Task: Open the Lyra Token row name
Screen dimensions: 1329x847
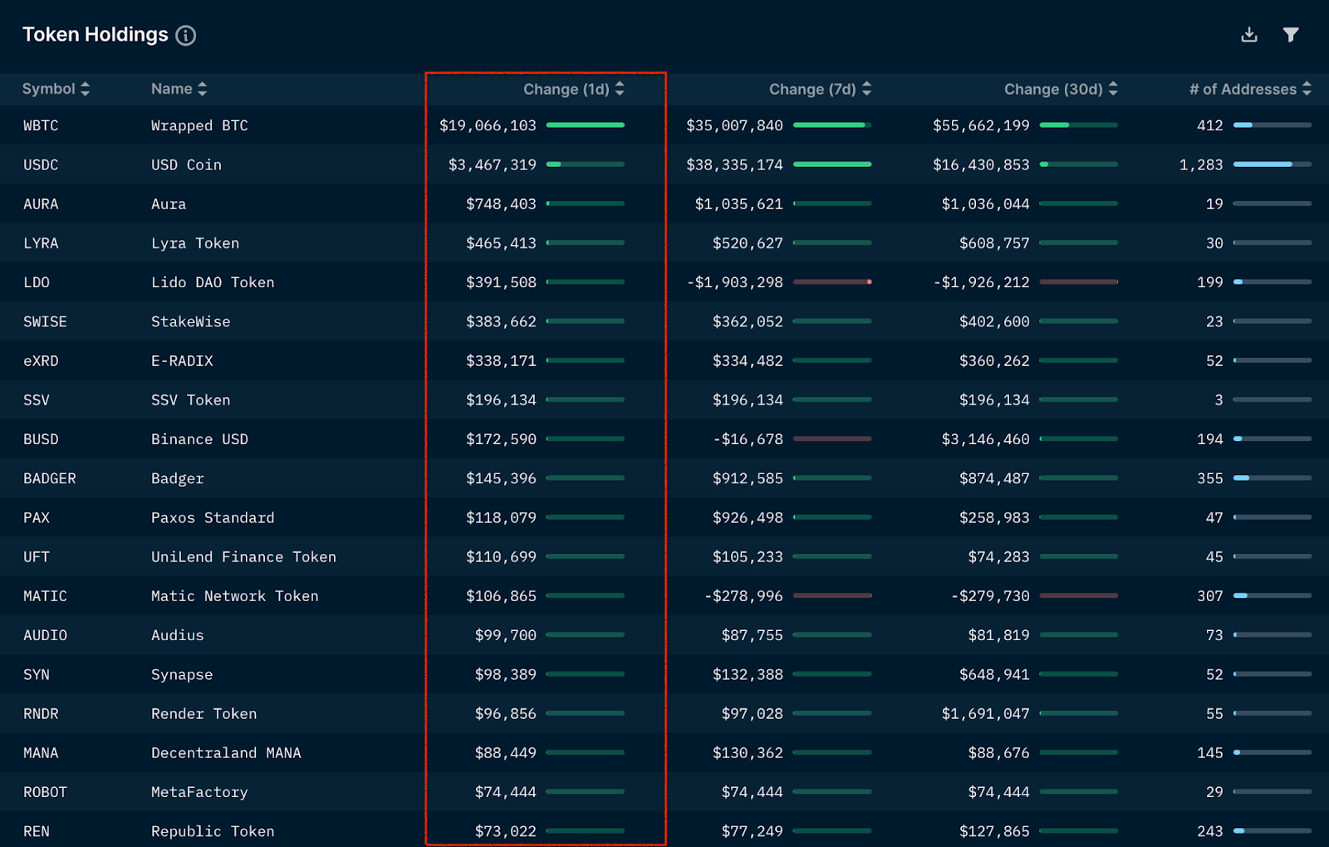Action: tap(195, 243)
